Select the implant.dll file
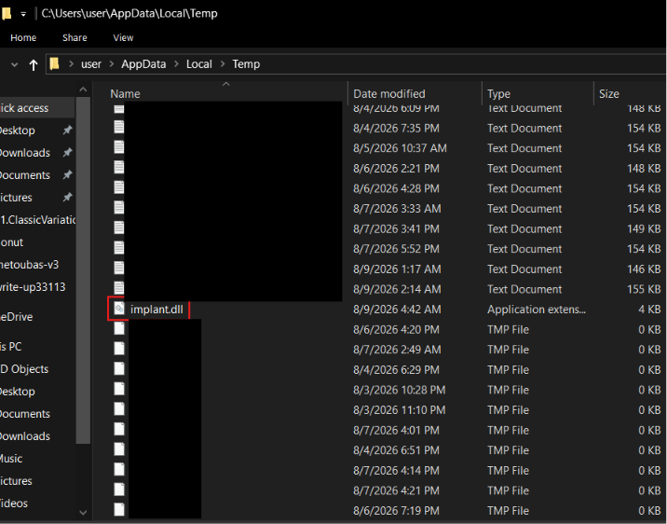 click(x=157, y=310)
